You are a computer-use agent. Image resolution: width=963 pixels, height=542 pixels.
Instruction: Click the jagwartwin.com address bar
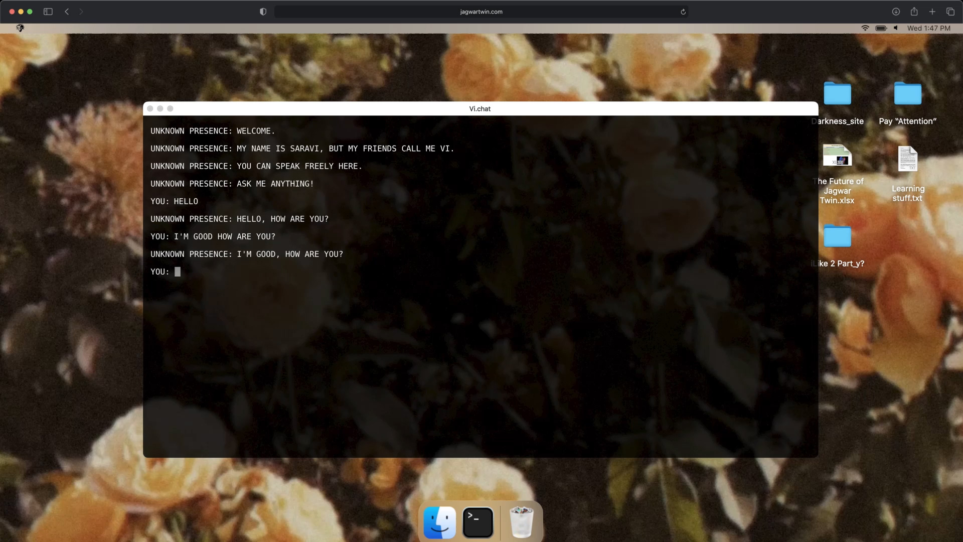[x=480, y=12]
